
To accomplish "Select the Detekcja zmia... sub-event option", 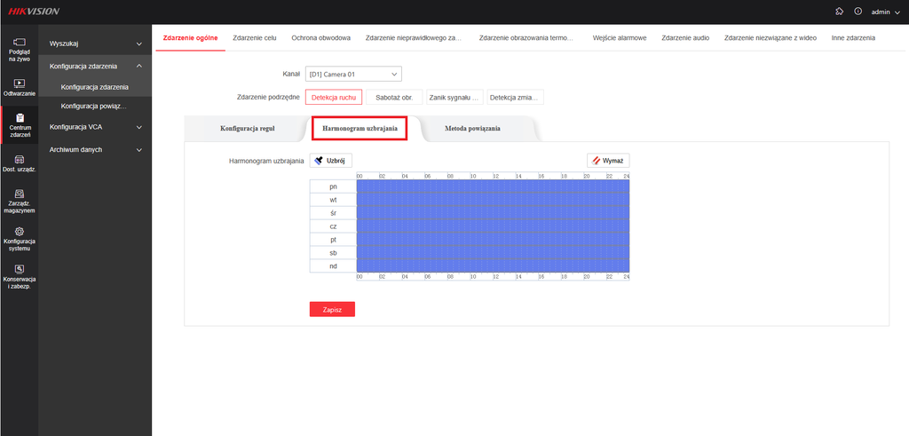I will pos(516,98).
